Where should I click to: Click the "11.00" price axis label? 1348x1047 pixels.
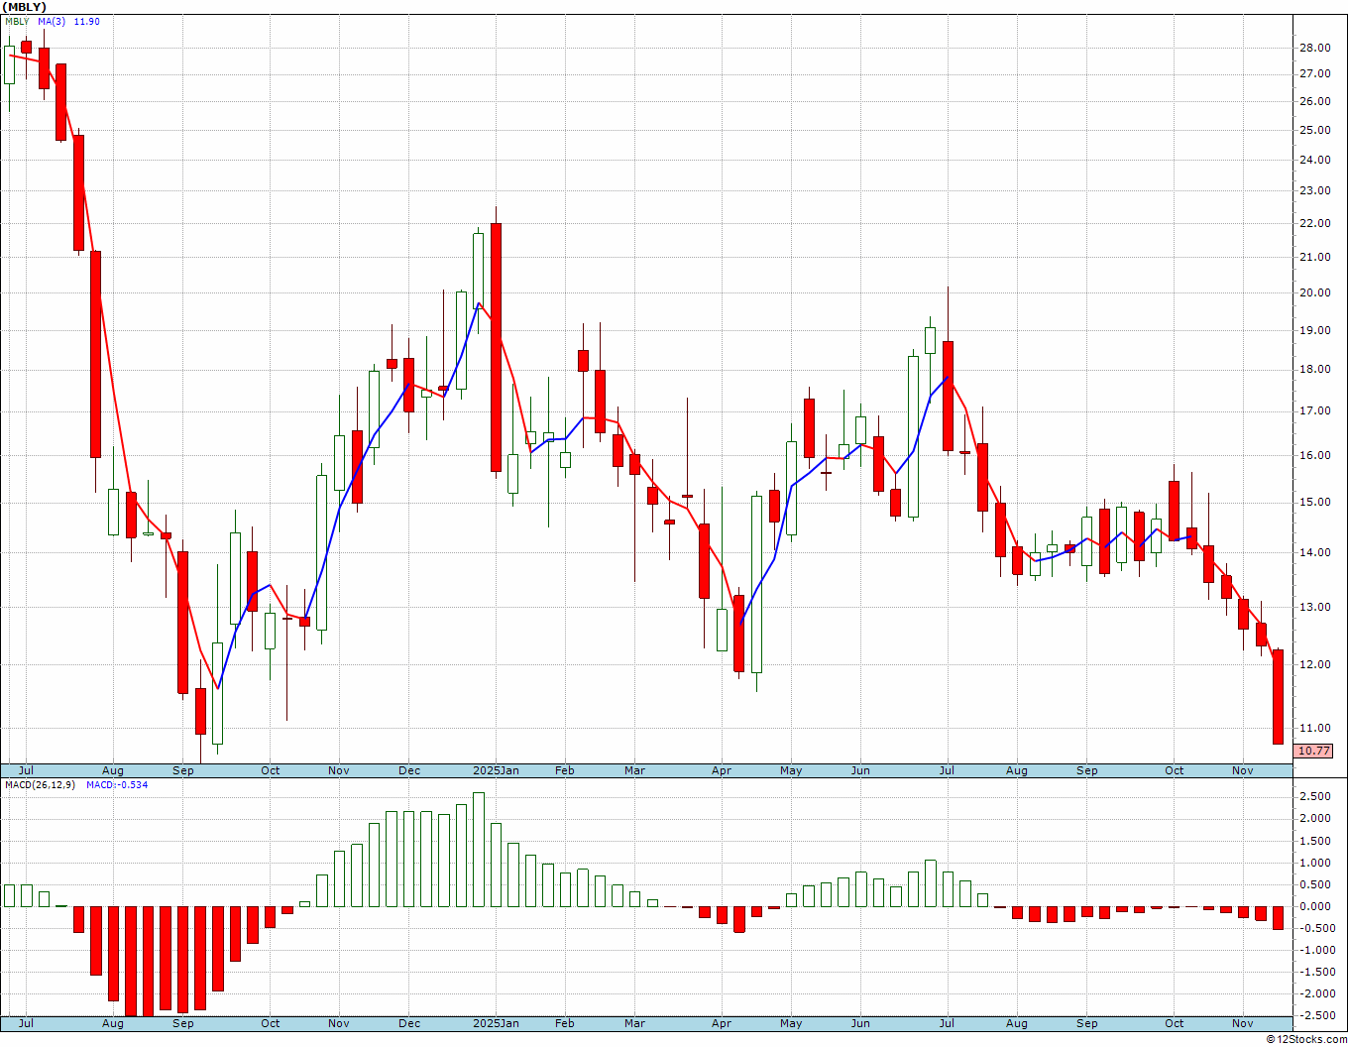coord(1315,728)
